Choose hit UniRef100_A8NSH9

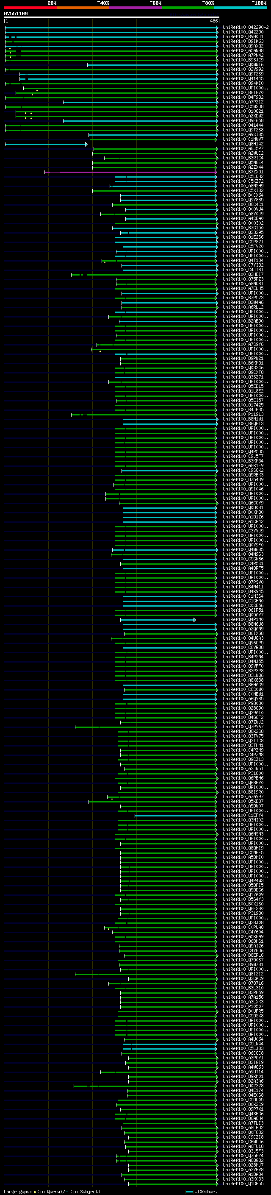pos(243,186)
